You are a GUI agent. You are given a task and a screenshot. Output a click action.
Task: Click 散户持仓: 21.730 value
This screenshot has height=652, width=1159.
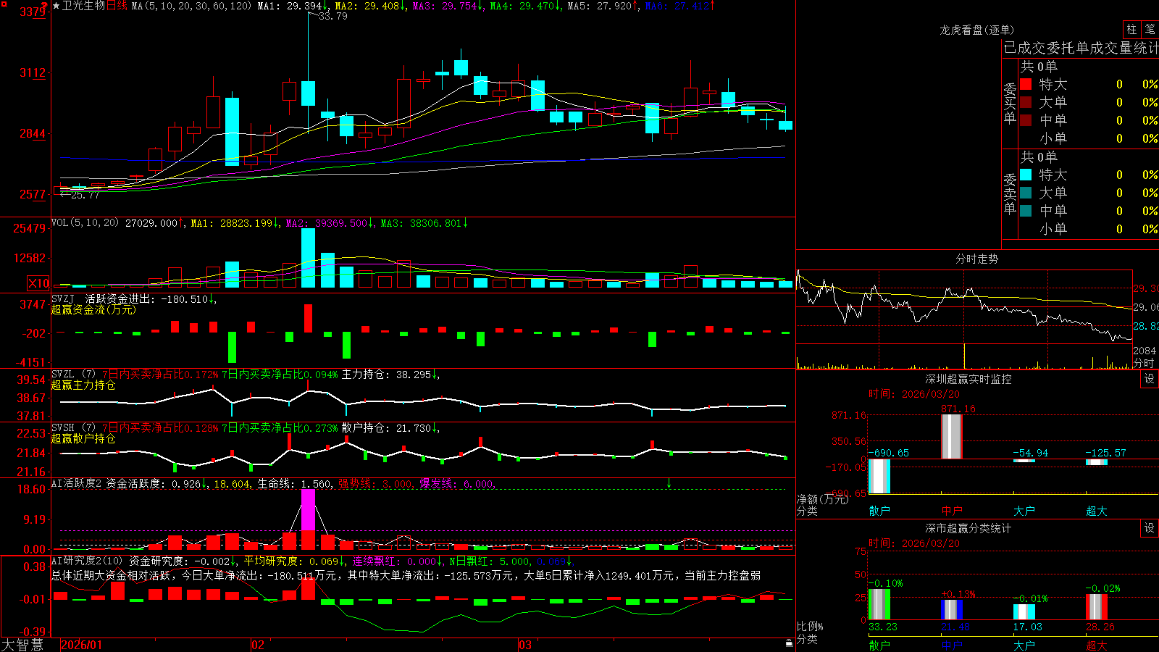[x=388, y=428]
